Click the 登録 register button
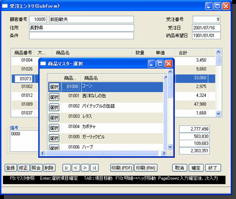The image size is (236, 199). [11, 168]
